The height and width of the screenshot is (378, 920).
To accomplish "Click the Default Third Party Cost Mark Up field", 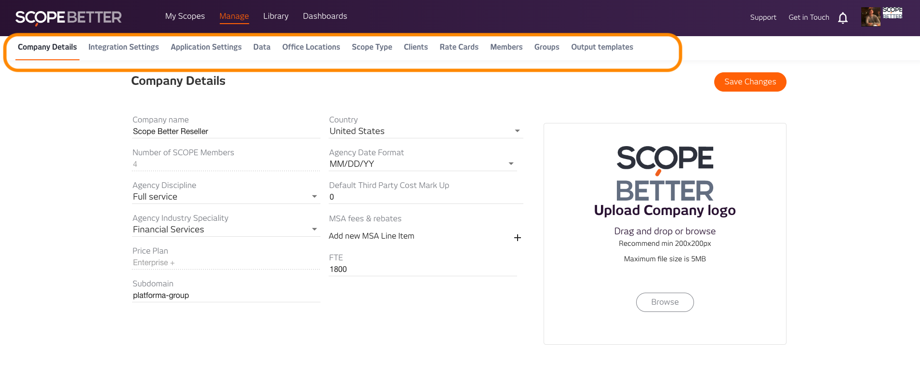I will [x=426, y=197].
